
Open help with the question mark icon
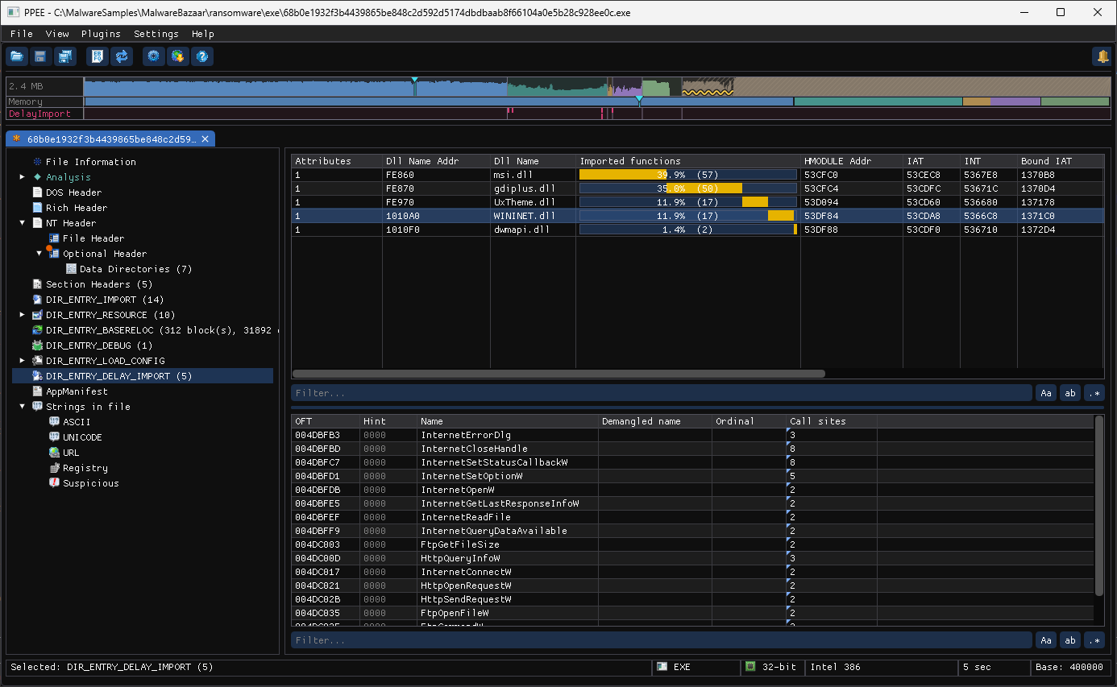click(202, 56)
